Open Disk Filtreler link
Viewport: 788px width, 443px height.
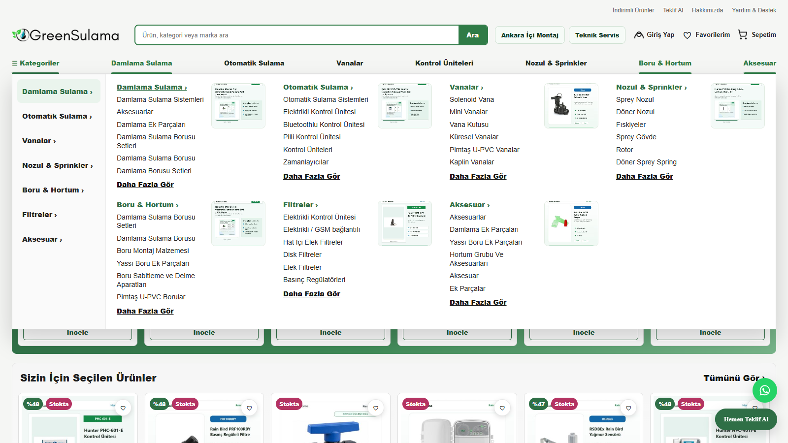tap(302, 254)
